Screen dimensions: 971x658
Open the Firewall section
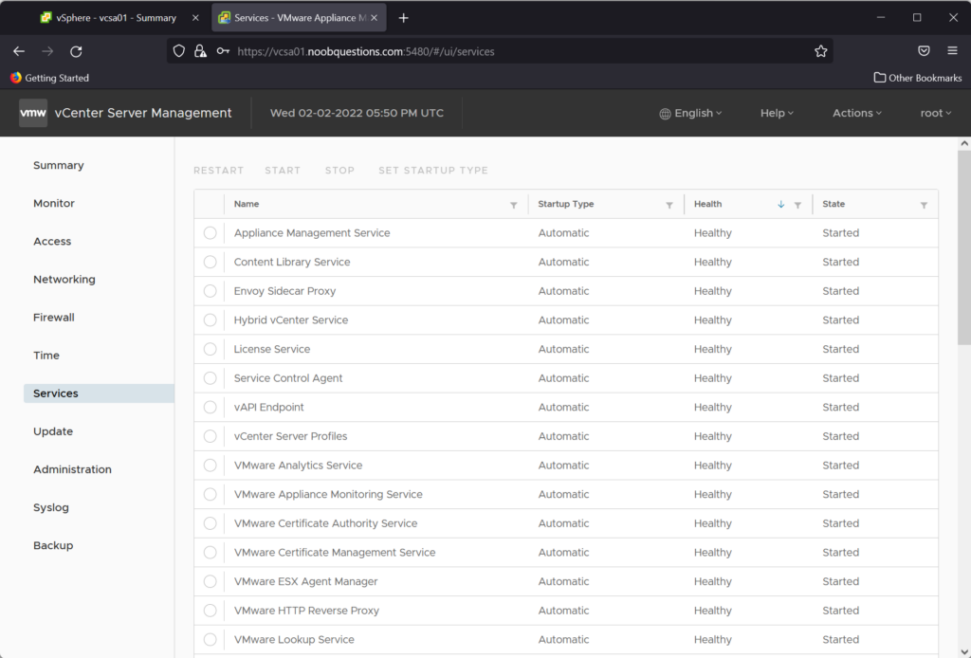tap(54, 318)
